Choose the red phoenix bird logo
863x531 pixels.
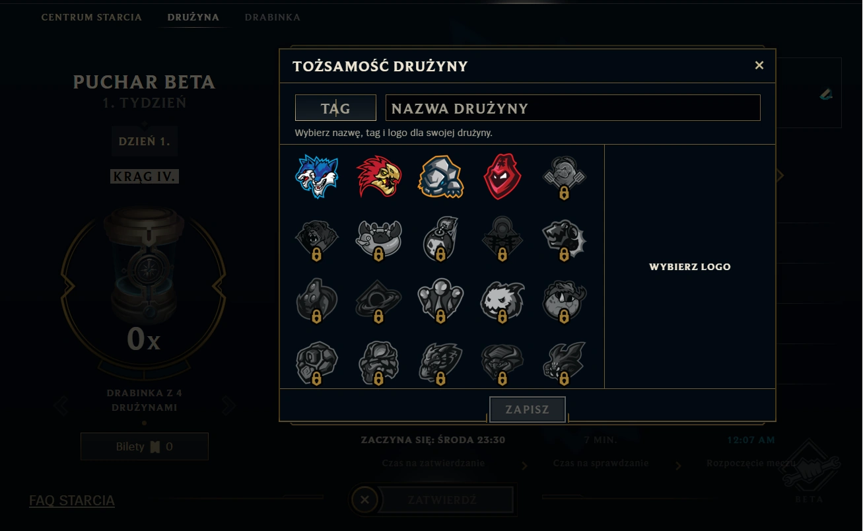pos(379,177)
